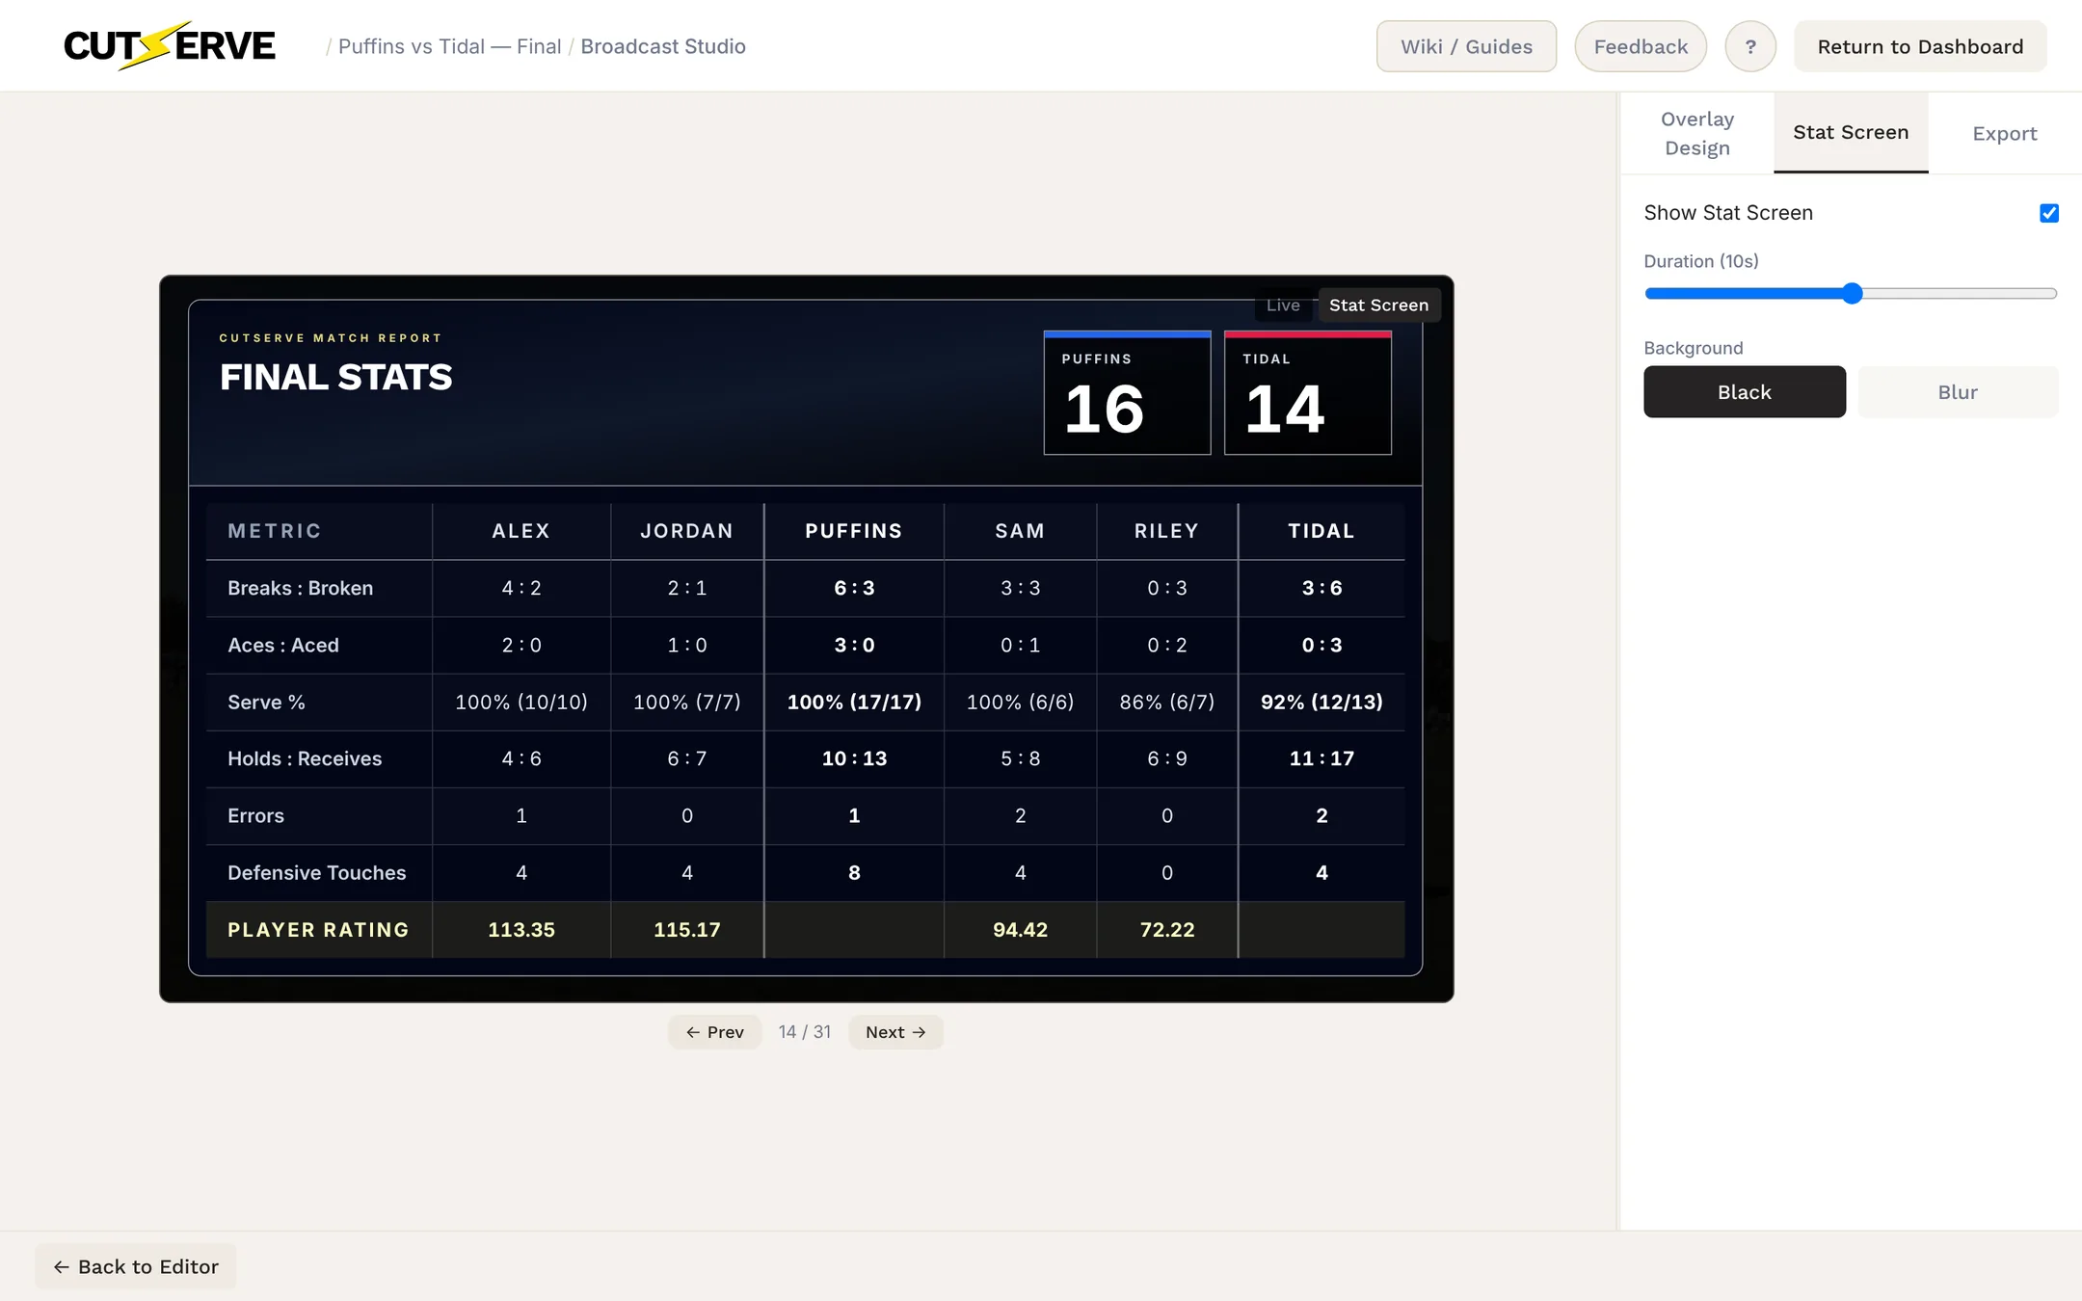This screenshot has height=1301, width=2082.
Task: Click the Duration (10s) label
Action: click(1700, 261)
